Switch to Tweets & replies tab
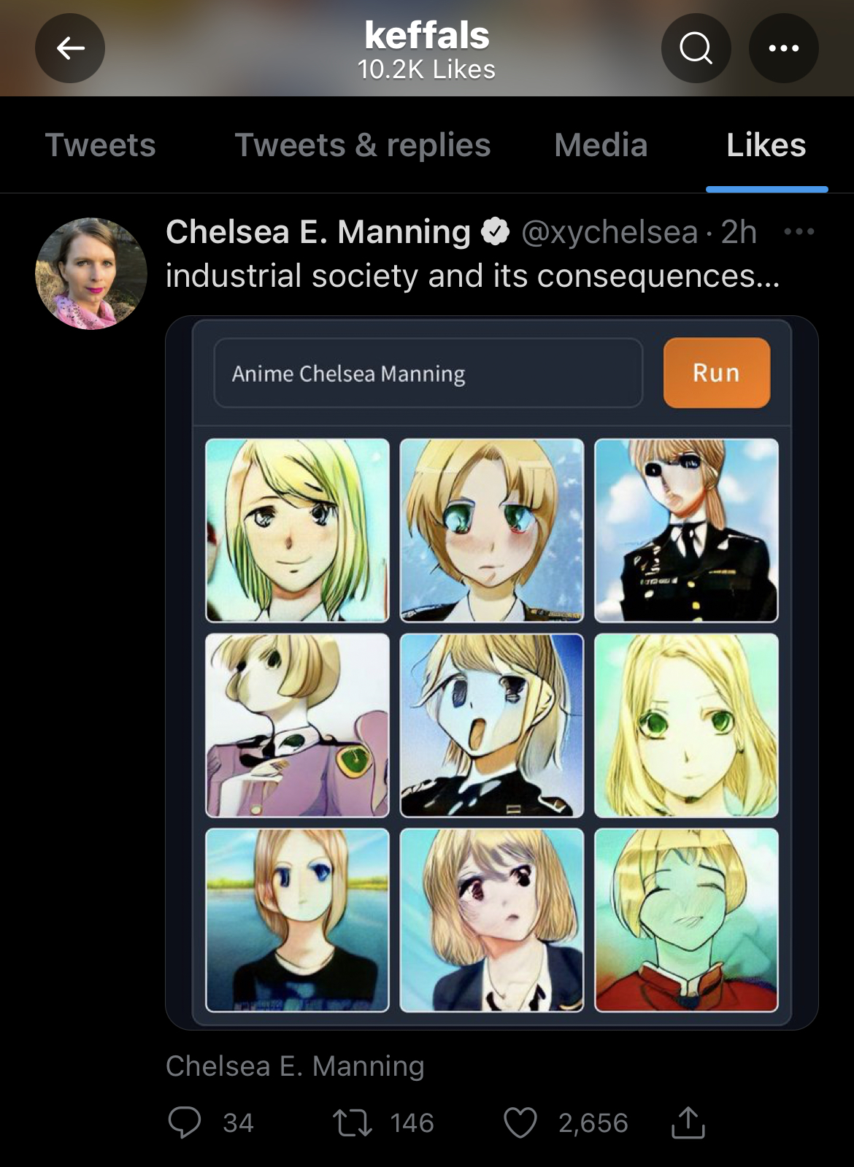The width and height of the screenshot is (854, 1167). click(x=363, y=145)
